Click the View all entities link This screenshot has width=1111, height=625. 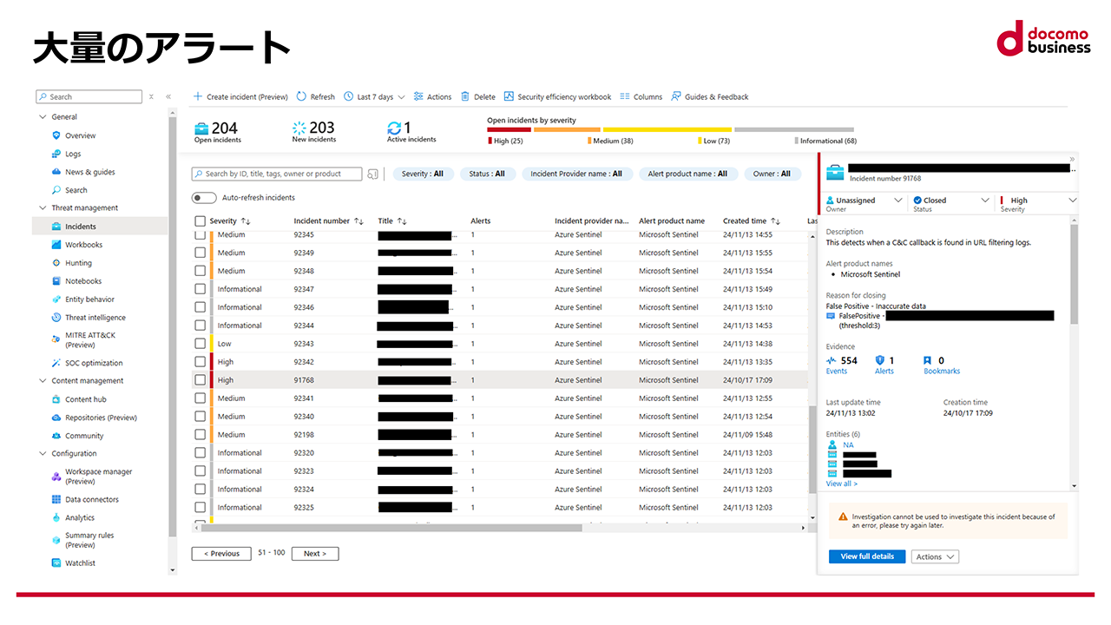point(841,484)
